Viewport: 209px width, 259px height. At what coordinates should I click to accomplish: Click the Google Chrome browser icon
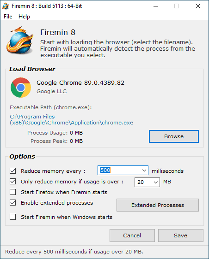21,88
